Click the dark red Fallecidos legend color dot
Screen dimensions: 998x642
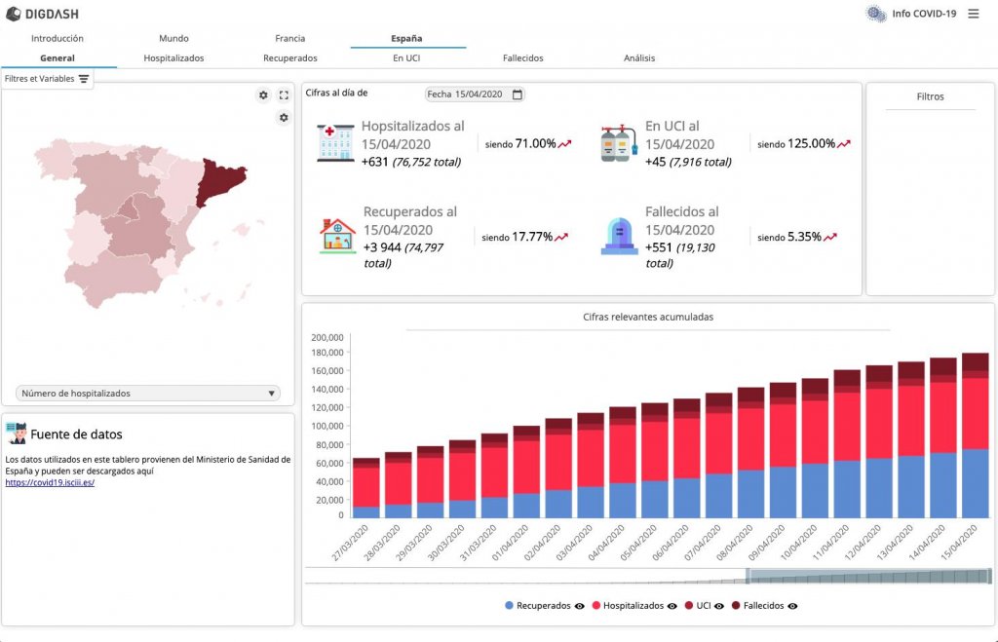pyautogui.click(x=736, y=606)
